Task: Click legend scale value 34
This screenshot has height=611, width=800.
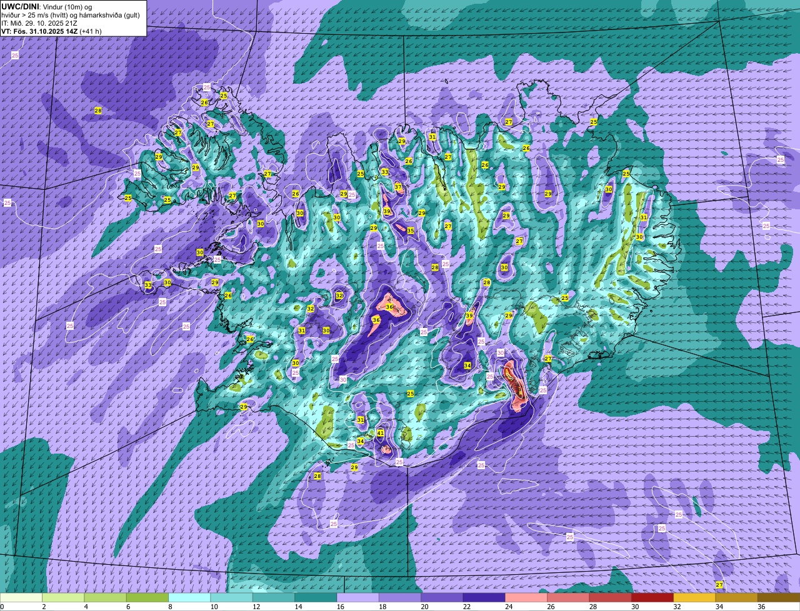Action: coord(719,607)
